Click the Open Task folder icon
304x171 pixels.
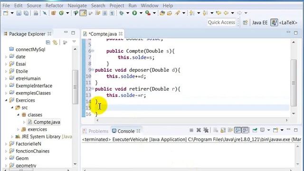170,13
